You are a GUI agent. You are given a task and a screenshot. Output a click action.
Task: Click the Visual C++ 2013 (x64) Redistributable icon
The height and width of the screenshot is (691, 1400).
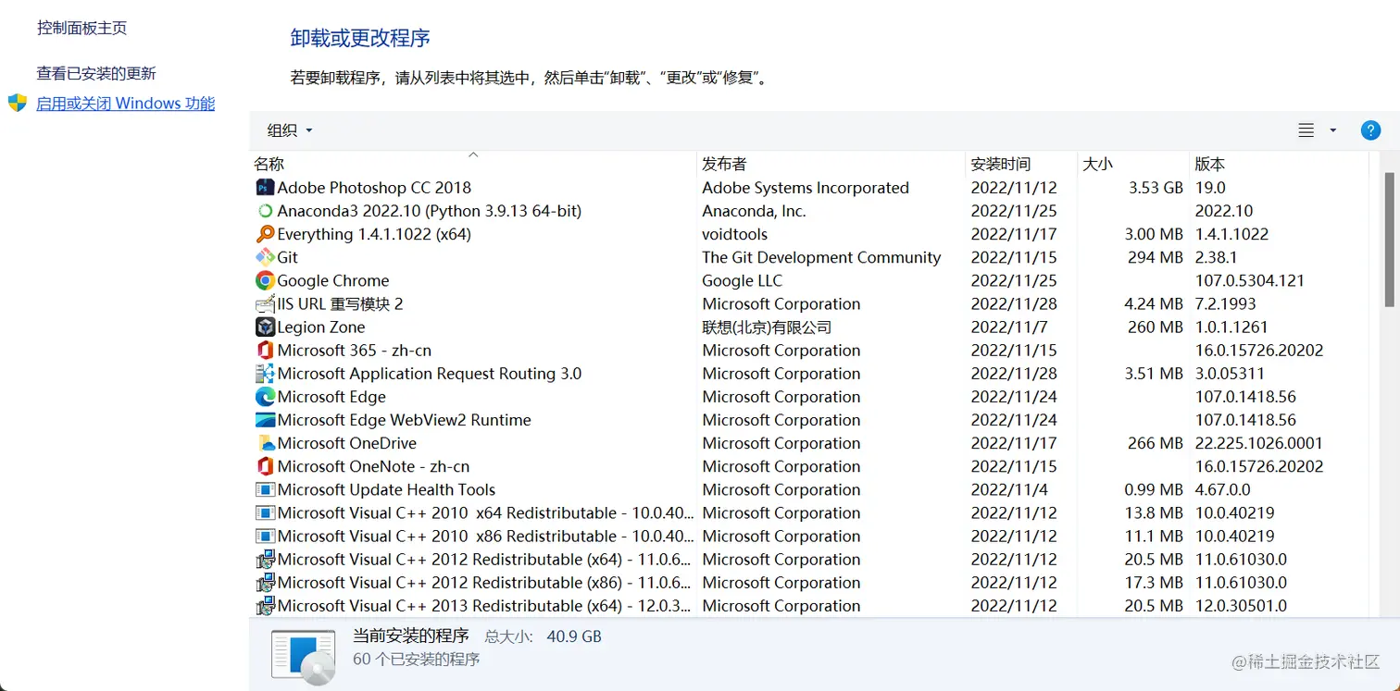pos(265,606)
